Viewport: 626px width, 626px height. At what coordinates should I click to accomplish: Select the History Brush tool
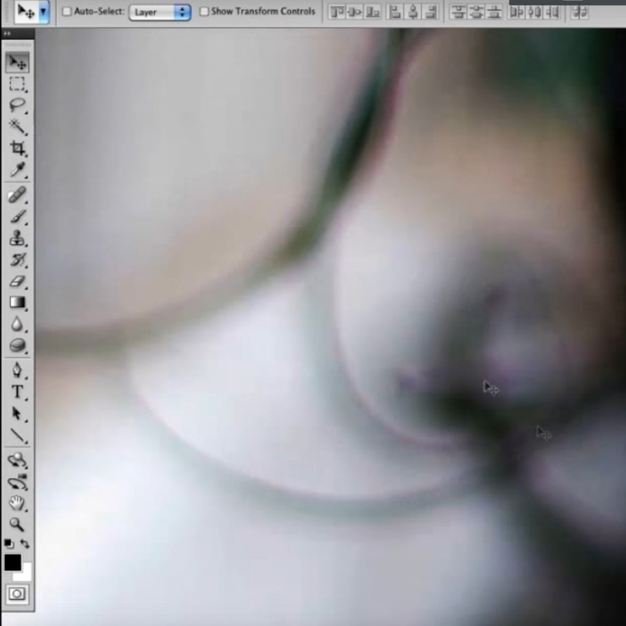pos(17,260)
